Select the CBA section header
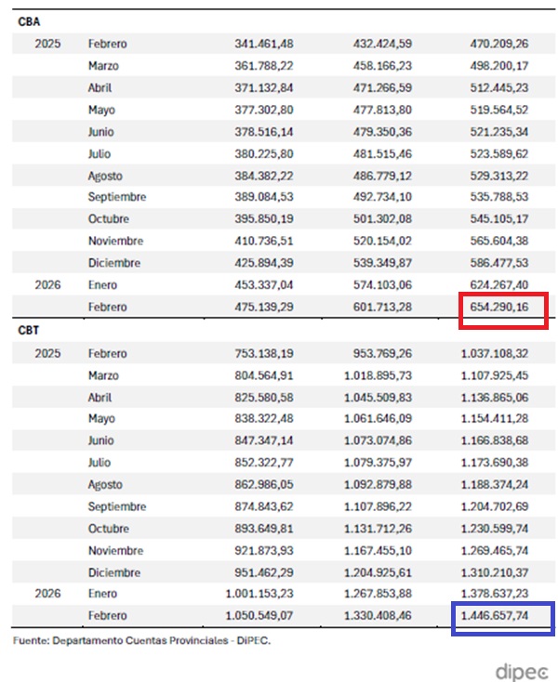The image size is (558, 682). point(29,20)
